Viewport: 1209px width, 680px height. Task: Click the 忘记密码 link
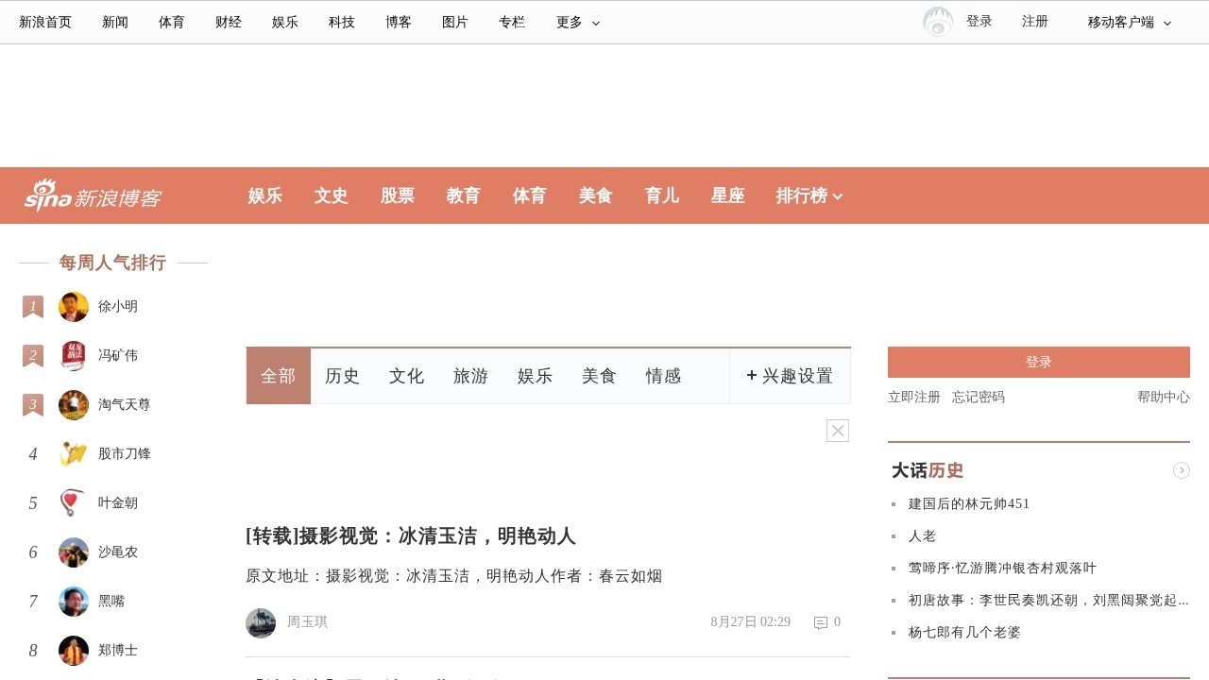[979, 398]
